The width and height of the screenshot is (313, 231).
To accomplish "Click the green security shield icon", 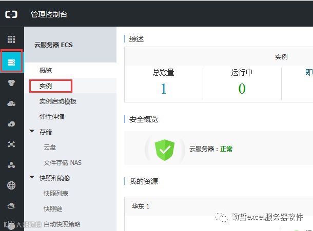I will (x=165, y=150).
